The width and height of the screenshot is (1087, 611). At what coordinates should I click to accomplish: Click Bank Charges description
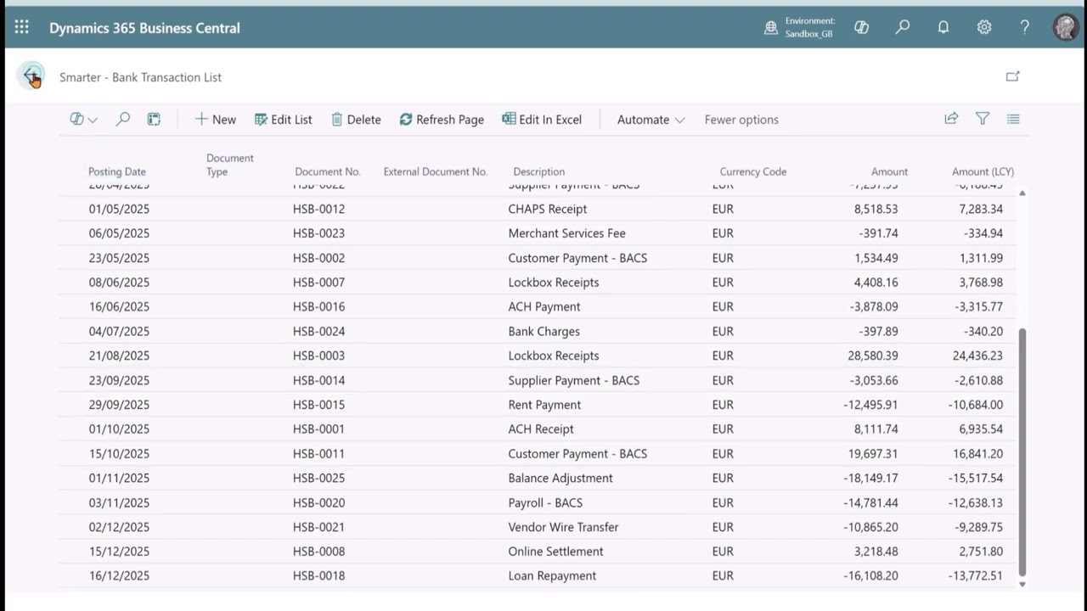coord(544,331)
